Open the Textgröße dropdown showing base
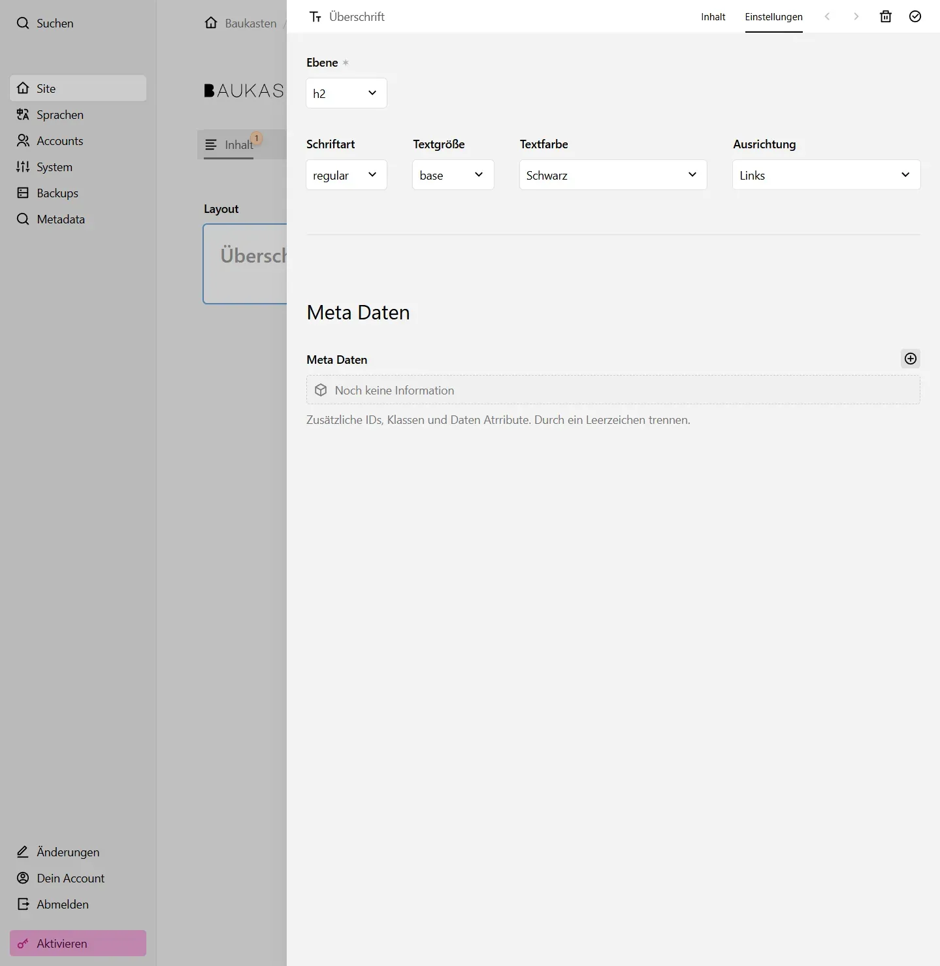 pyautogui.click(x=452, y=174)
